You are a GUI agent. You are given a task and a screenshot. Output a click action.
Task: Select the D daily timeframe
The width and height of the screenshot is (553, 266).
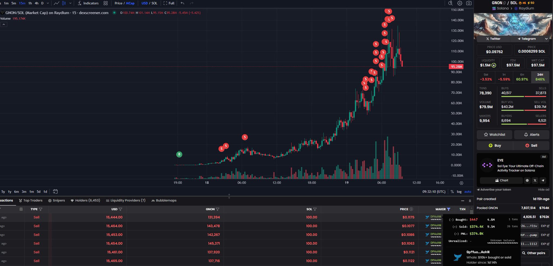point(42,3)
